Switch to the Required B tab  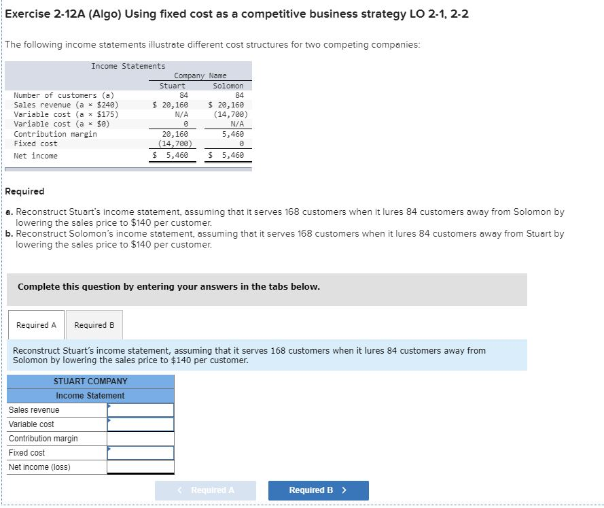(94, 324)
